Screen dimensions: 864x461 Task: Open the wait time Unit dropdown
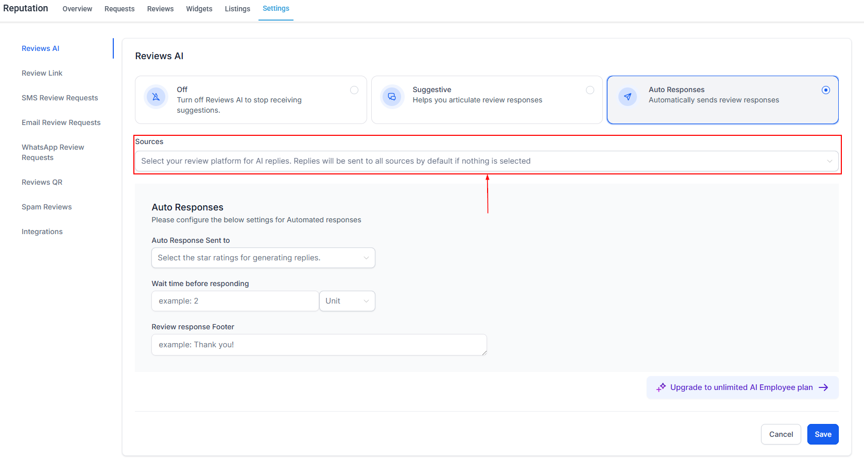(347, 301)
